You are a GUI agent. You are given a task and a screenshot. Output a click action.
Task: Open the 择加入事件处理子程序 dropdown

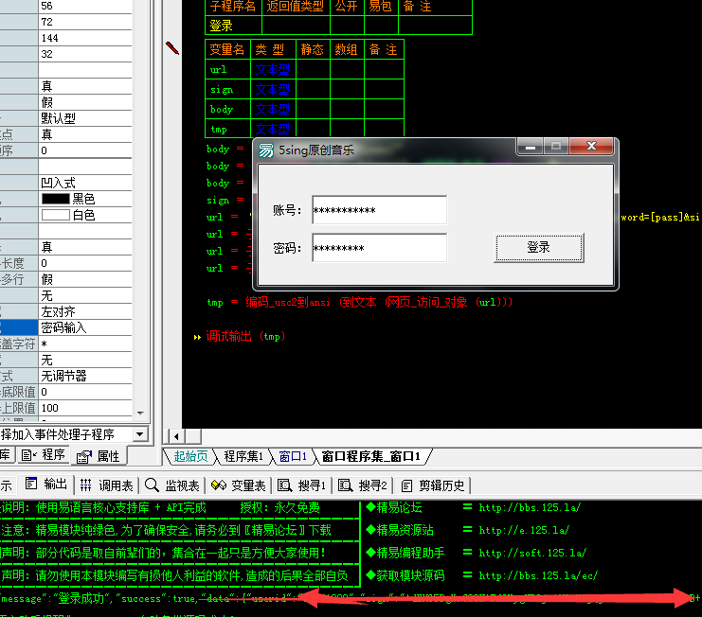pyautogui.click(x=139, y=434)
